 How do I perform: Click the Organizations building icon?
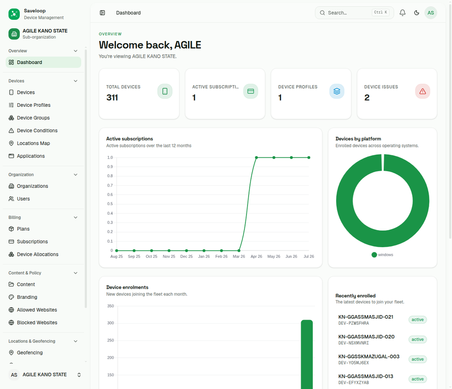[x=11, y=186]
